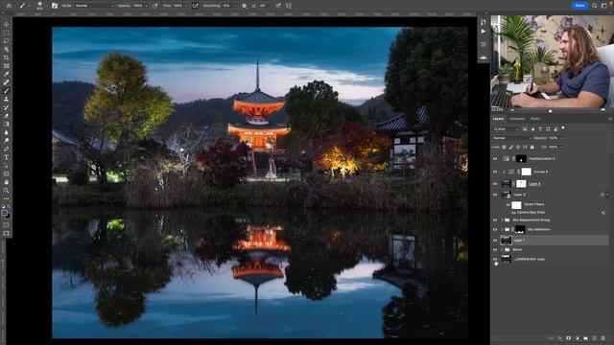614x345 pixels.
Task: Select the Brush tool in toolbar
Action: click(7, 91)
